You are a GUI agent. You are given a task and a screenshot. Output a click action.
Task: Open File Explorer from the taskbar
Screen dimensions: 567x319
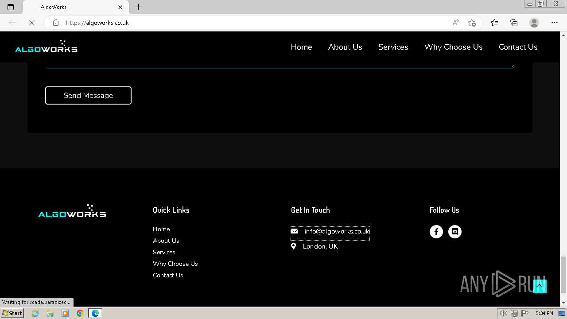coord(50,313)
